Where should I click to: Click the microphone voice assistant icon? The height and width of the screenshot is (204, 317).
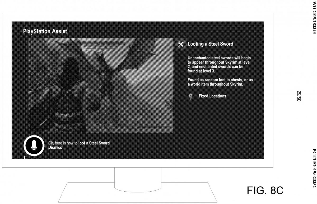click(x=34, y=145)
